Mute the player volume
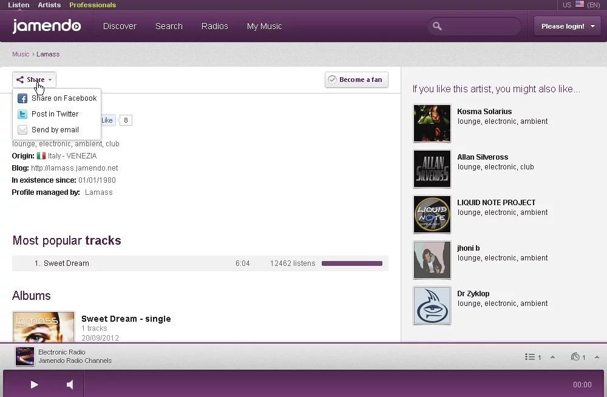The image size is (607, 397). [70, 384]
